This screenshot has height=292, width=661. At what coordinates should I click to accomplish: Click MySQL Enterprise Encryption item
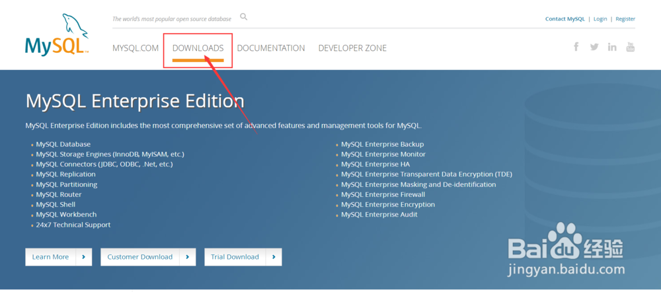388,204
